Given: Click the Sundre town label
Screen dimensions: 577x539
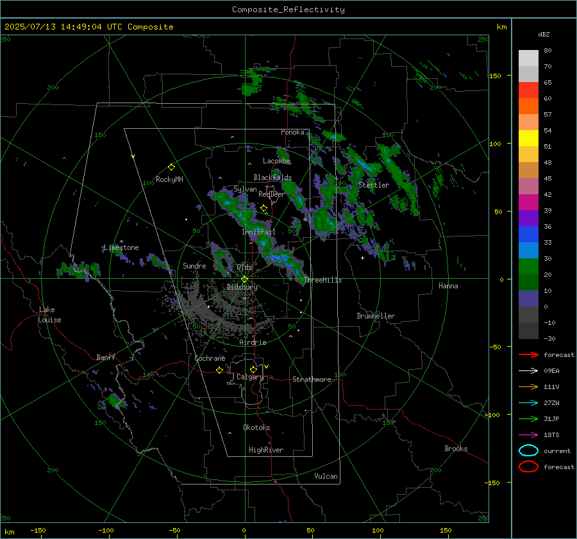Looking at the screenshot, I should pos(194,266).
